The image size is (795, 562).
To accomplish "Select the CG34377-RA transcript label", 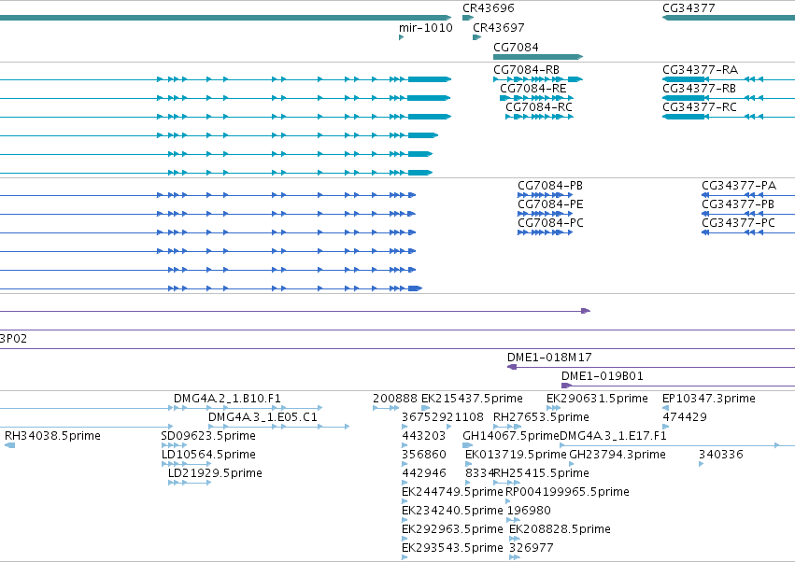I will (701, 69).
